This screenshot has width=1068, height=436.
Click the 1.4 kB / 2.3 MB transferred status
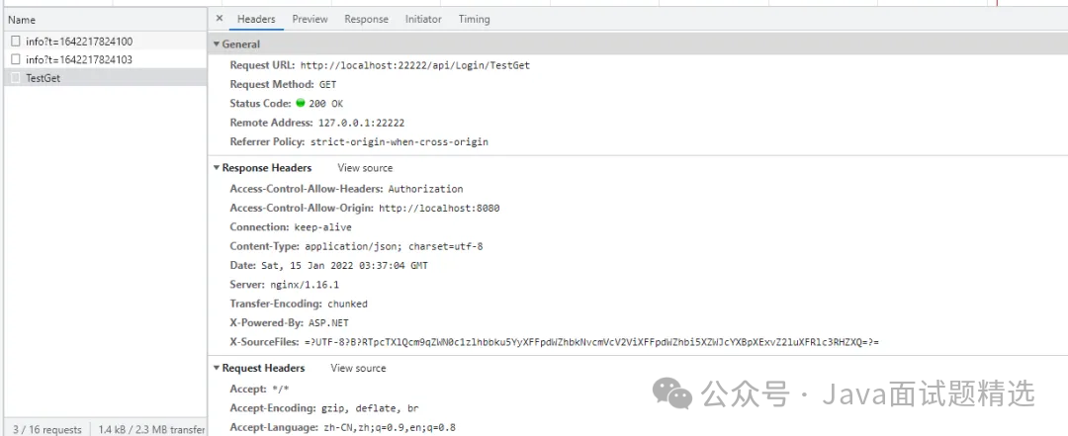tap(151, 429)
